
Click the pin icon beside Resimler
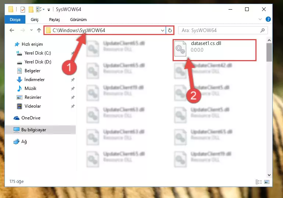tap(72, 97)
